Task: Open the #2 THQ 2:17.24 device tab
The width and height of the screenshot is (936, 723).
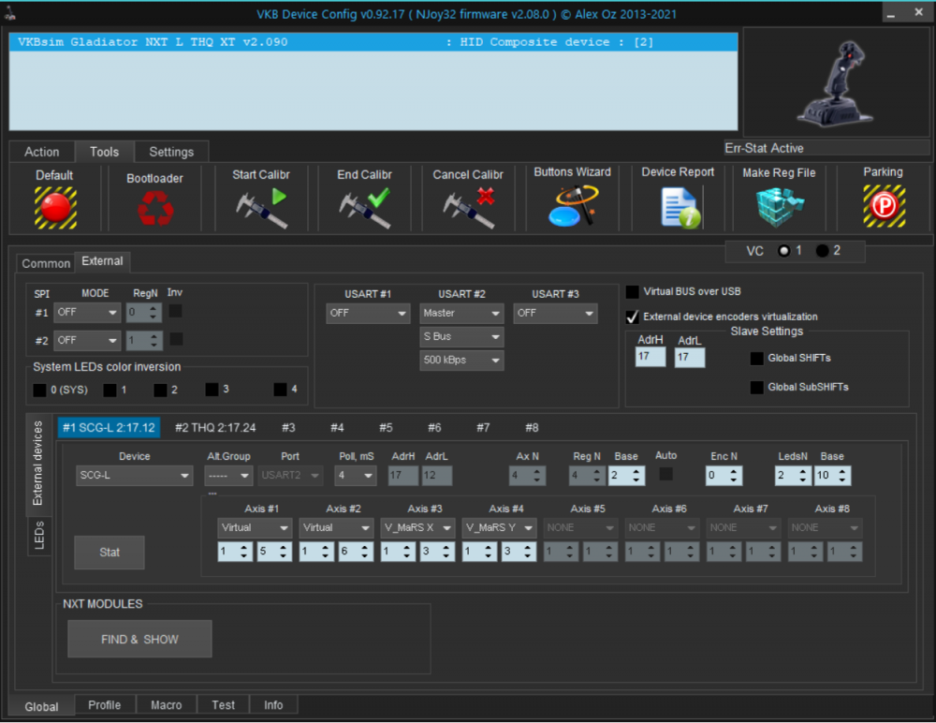Action: tap(215, 427)
